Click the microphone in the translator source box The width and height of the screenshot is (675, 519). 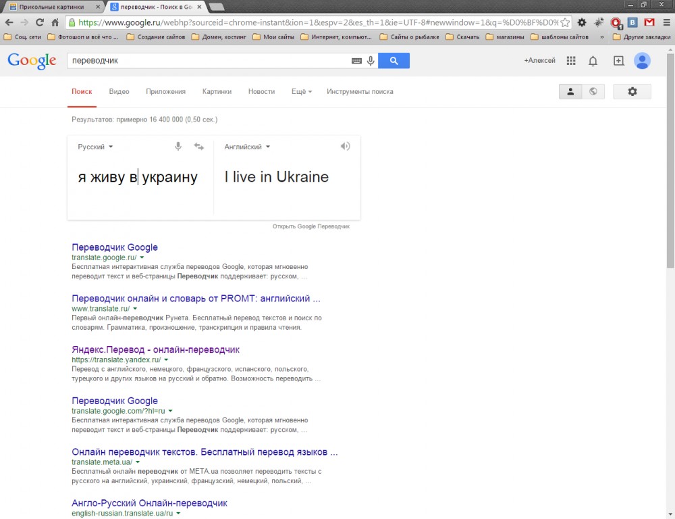[x=178, y=147]
